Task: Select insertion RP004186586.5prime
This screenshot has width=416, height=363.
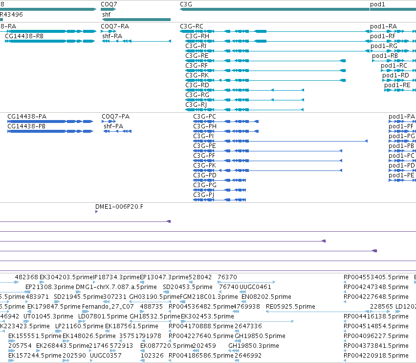Action: click(201, 356)
